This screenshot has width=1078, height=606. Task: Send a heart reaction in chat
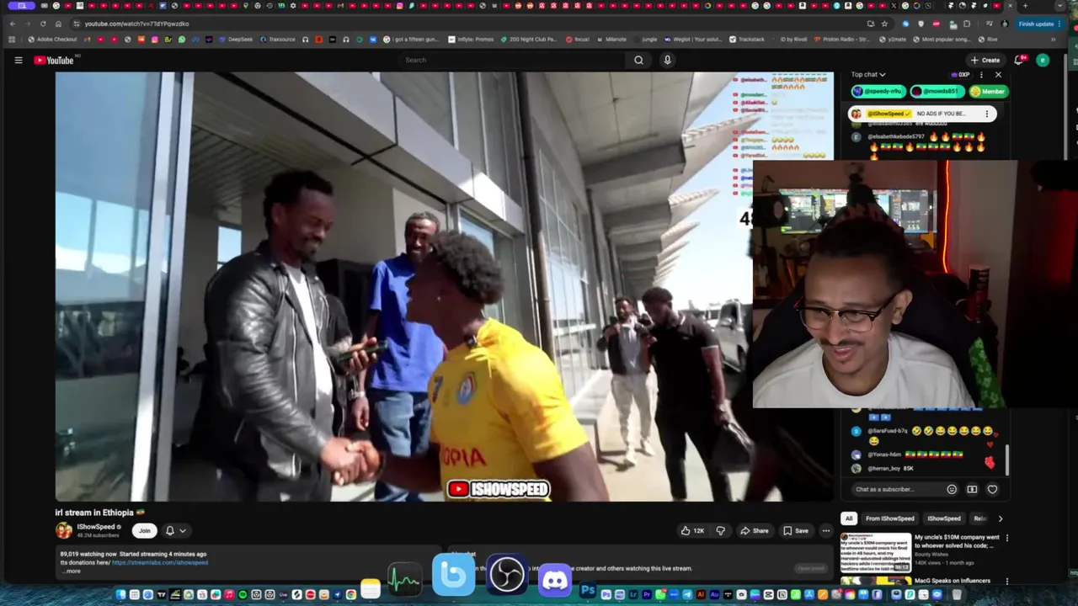992,489
